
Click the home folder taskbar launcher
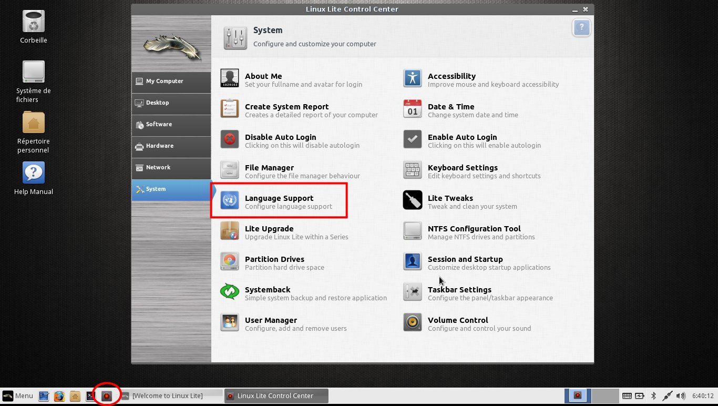click(75, 396)
